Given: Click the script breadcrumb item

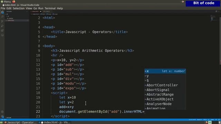Looking at the screenshot, I should click(55, 14).
